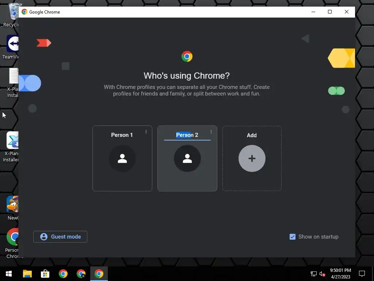The width and height of the screenshot is (374, 281).
Task: Select the Recycle Bin desktop icon
Action: 11,15
